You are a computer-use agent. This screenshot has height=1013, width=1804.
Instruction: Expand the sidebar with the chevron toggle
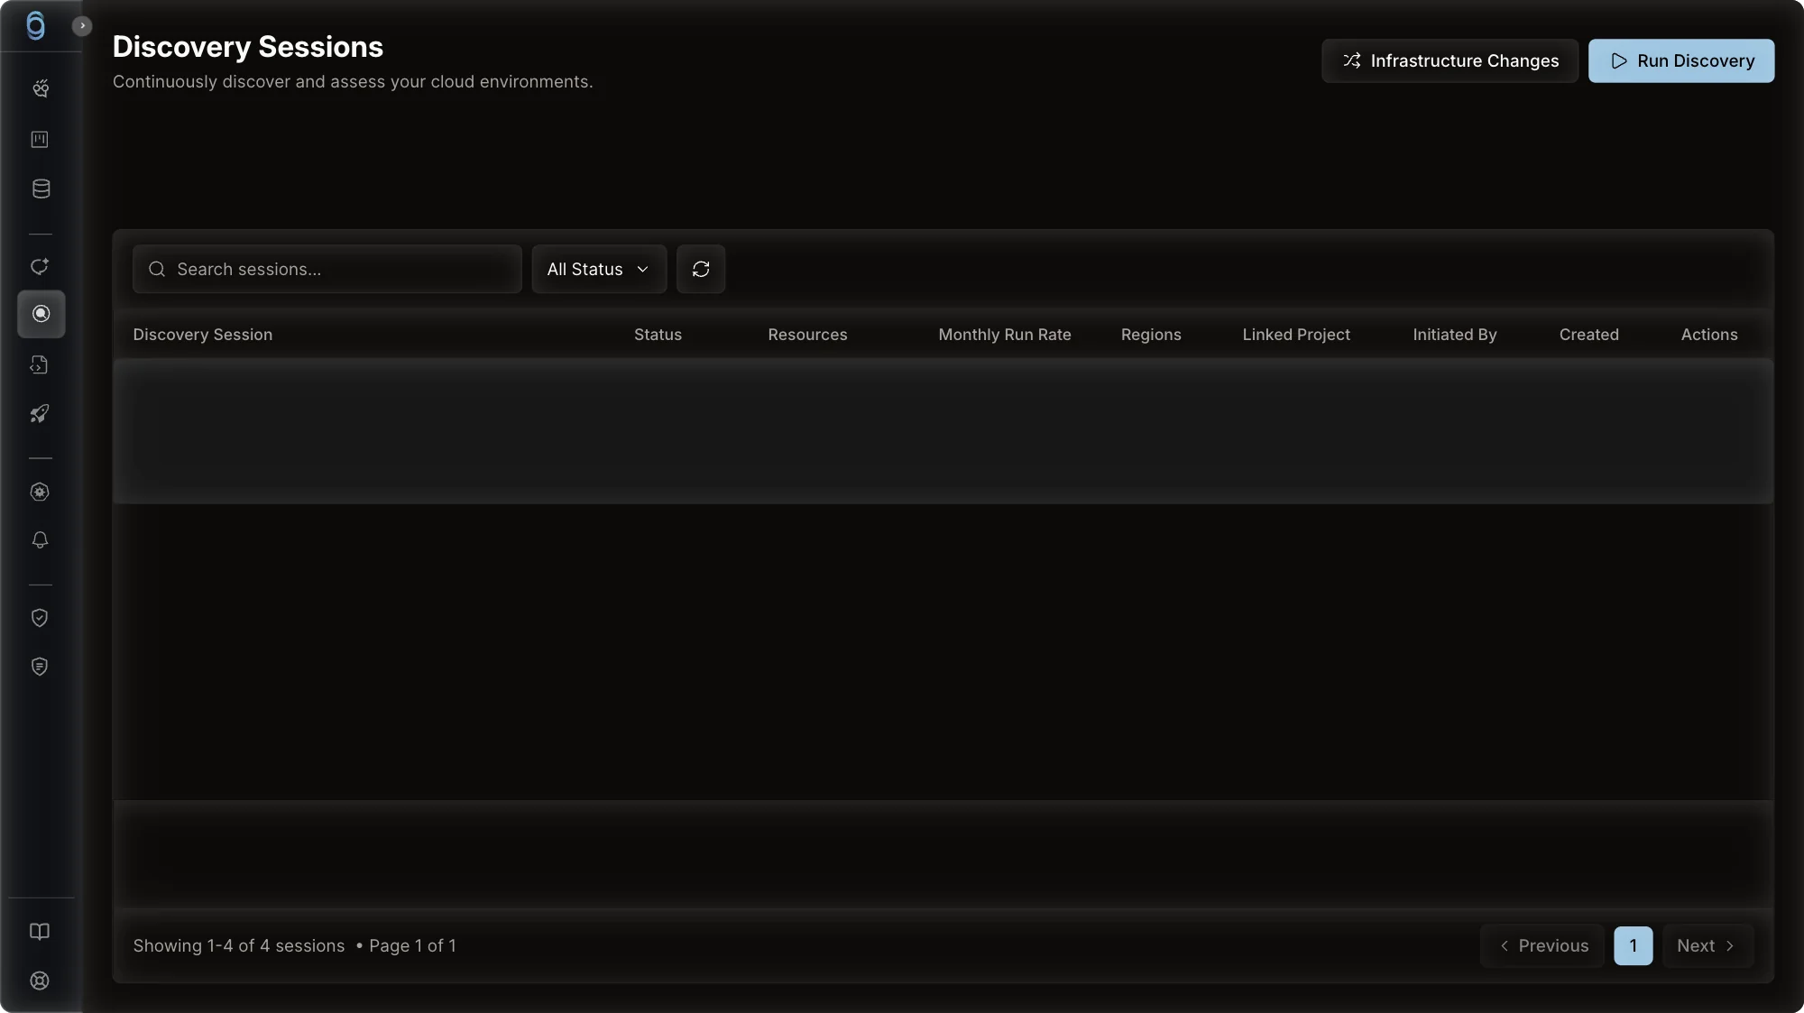[82, 26]
